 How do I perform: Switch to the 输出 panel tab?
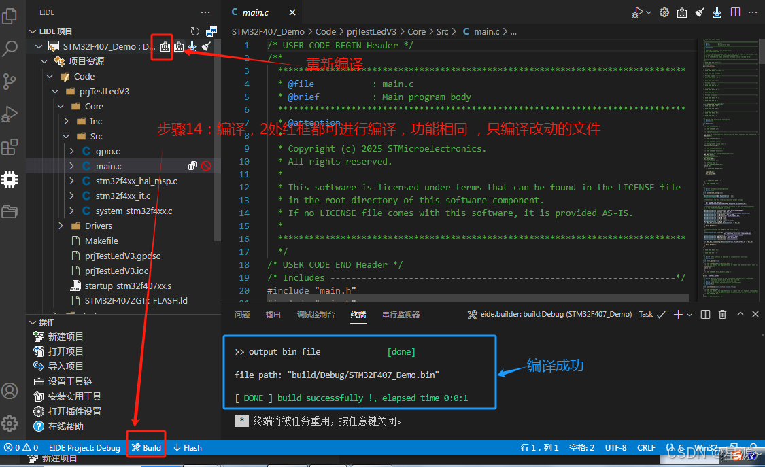click(273, 315)
